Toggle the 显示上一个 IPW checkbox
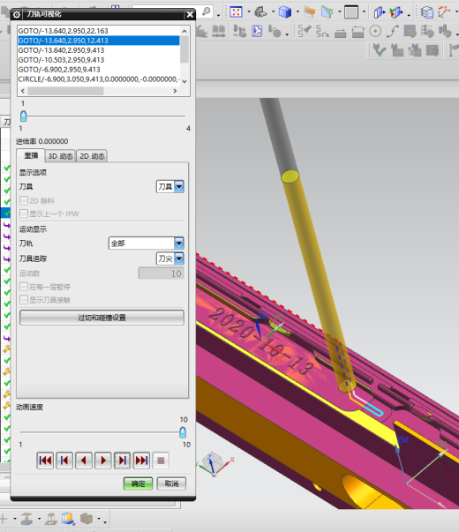Screen dimensions: 459x532 pyautogui.click(x=24, y=214)
